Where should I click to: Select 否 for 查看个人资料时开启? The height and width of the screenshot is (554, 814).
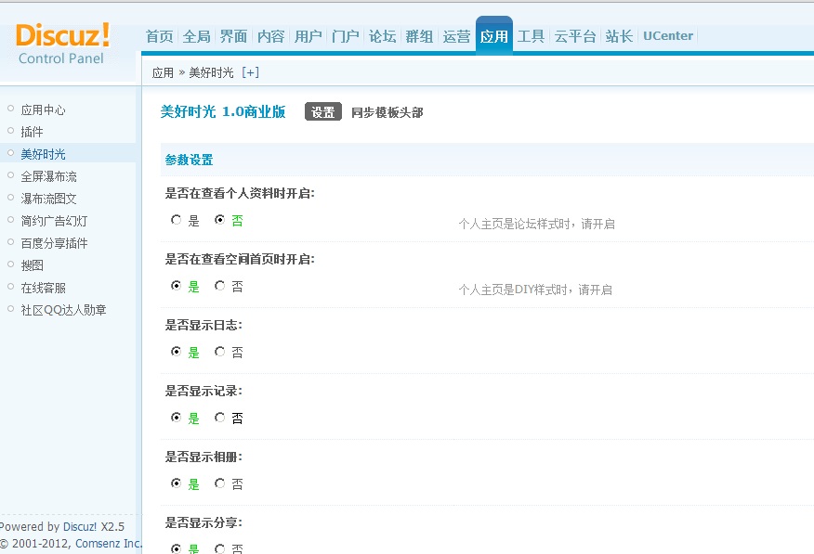[x=219, y=220]
